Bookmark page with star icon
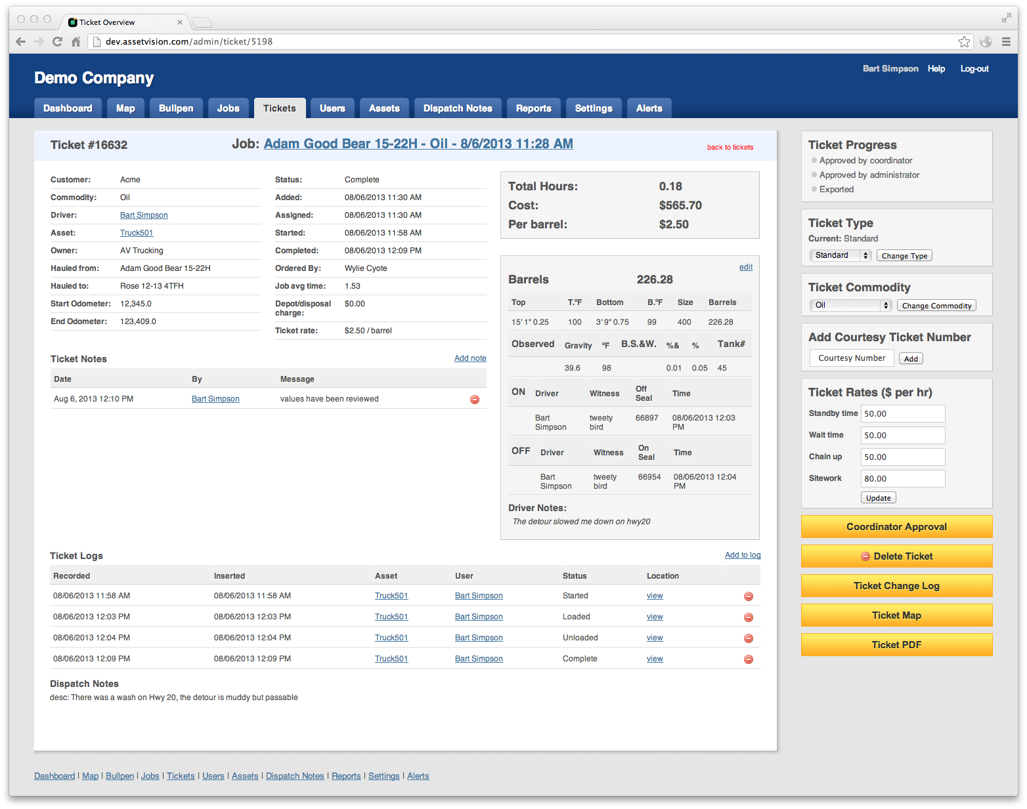Image resolution: width=1027 pixels, height=809 pixels. [964, 41]
